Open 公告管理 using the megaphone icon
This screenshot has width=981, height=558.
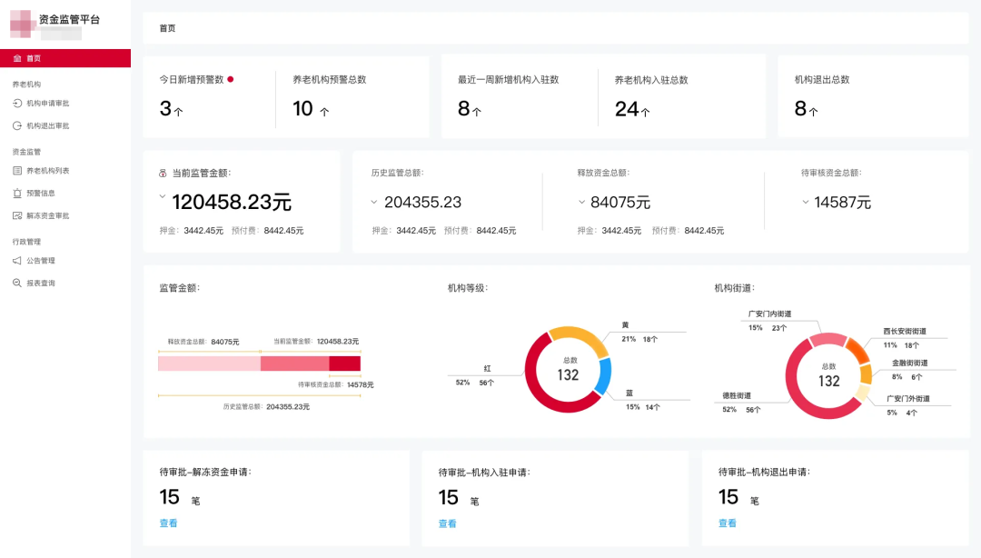tap(19, 260)
